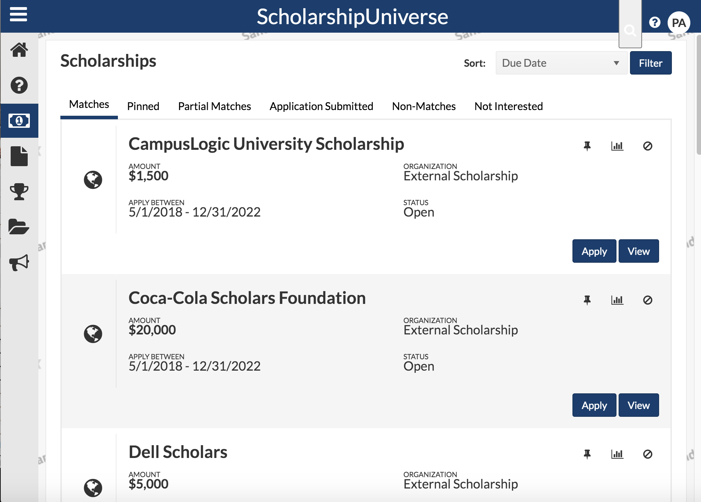Pin the CampusLogic University Scholarship

point(587,145)
